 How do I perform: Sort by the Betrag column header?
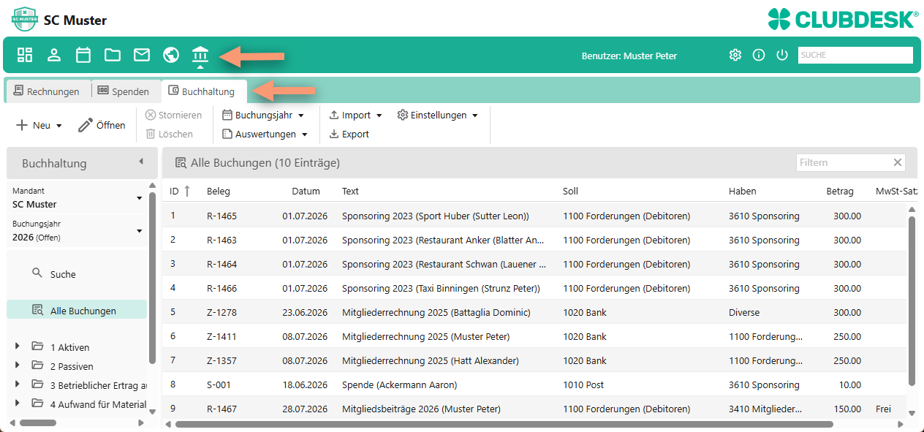click(840, 191)
